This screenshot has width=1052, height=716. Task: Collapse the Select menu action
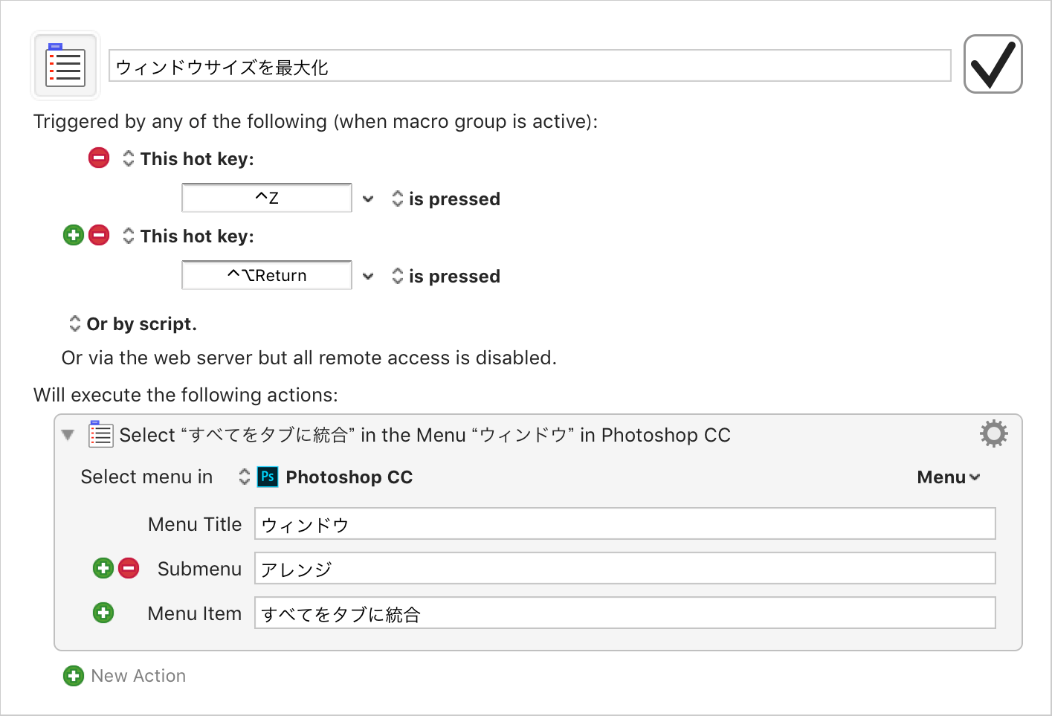(68, 435)
